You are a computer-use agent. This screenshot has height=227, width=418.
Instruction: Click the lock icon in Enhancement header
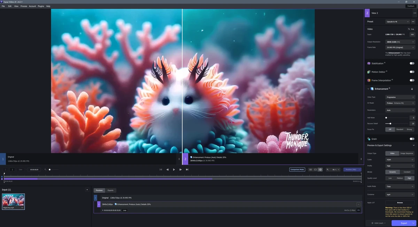[x=412, y=89]
